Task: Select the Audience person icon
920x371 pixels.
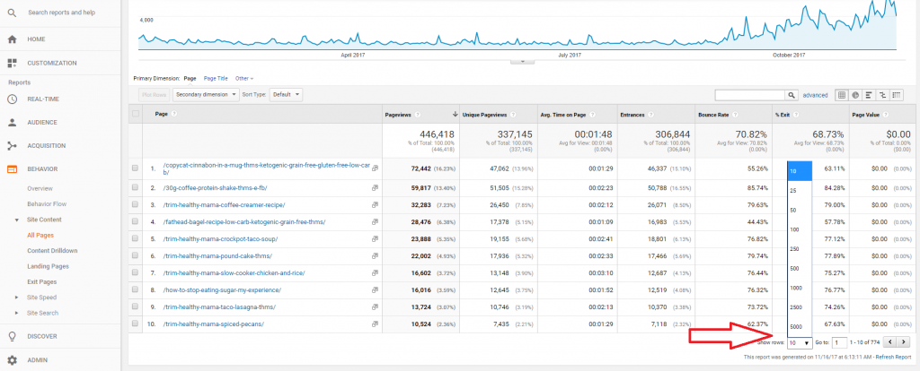Action: pyautogui.click(x=12, y=122)
